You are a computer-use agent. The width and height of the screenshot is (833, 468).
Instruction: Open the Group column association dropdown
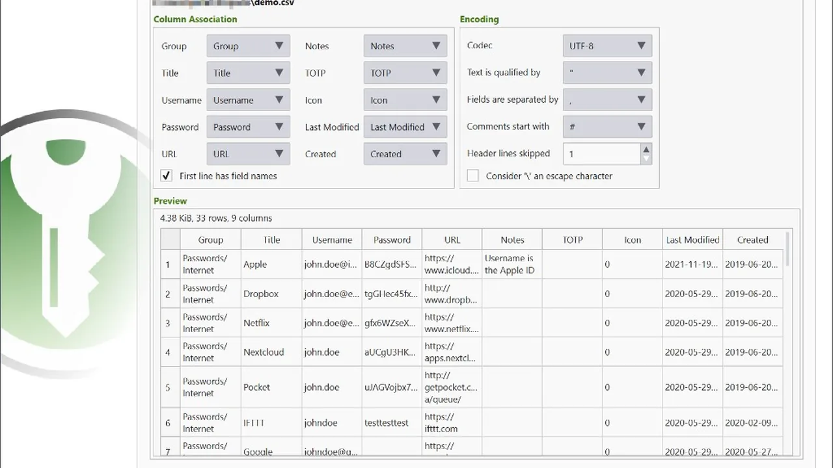pos(248,46)
